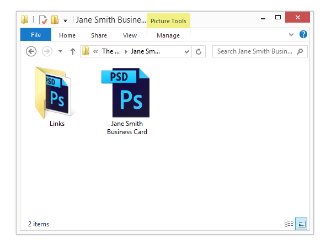Screen dimensions: 326x249
Task: Open the Manage tab under Picture Tools
Action: [168, 35]
